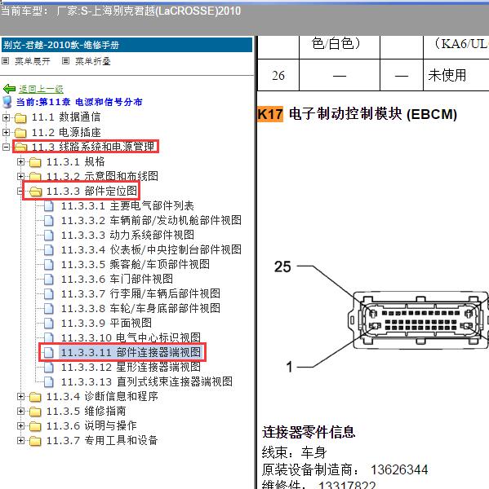
Task: Select 11.3.4 诊断信息和程序 label
Action: point(102,396)
